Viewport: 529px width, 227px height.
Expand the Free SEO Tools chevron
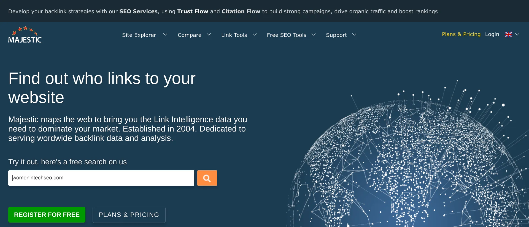pyautogui.click(x=314, y=35)
